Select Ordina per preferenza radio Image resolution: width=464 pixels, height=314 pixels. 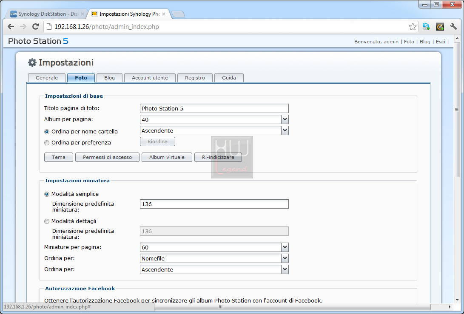coord(47,143)
